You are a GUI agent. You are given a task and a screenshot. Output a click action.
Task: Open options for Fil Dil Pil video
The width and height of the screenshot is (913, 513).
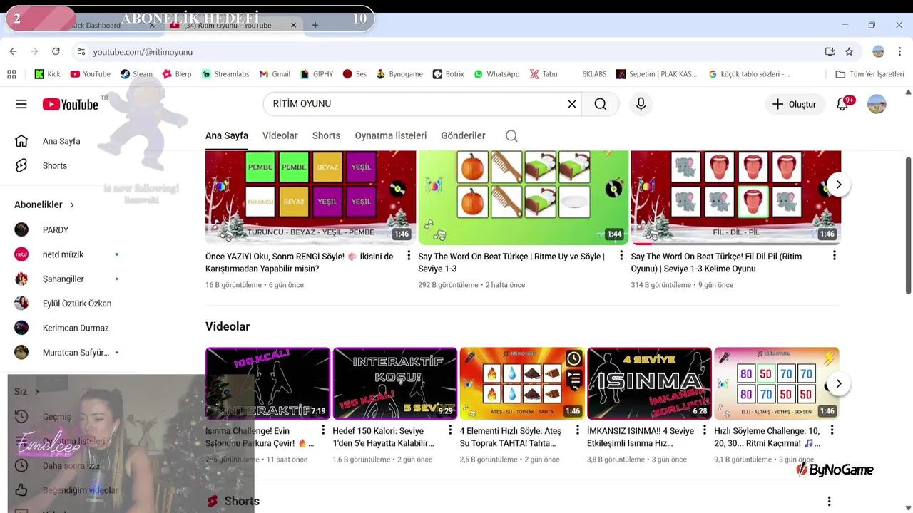[x=834, y=256]
